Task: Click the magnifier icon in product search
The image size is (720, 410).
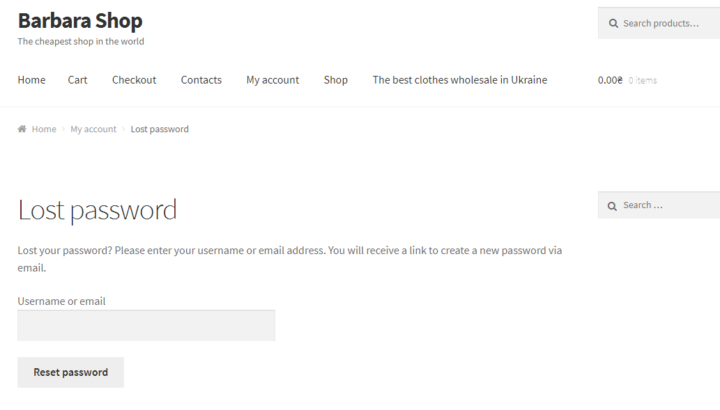Action: [613, 24]
